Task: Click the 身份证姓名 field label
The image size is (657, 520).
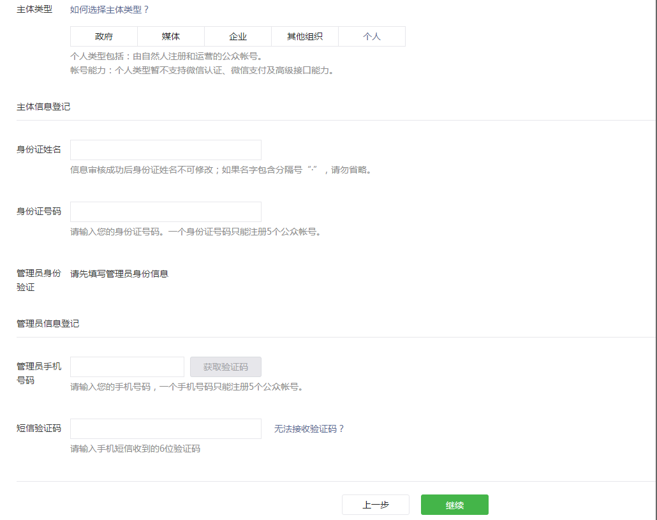Action: click(x=39, y=149)
